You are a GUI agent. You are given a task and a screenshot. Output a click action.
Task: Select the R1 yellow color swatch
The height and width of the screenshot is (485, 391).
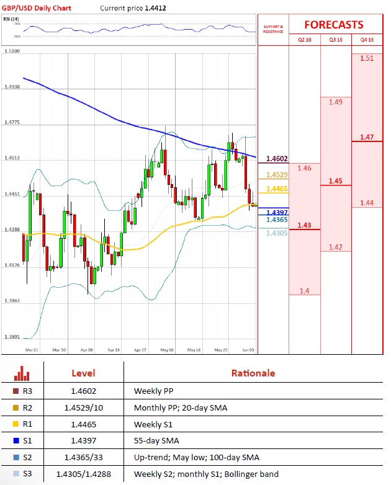tap(16, 424)
